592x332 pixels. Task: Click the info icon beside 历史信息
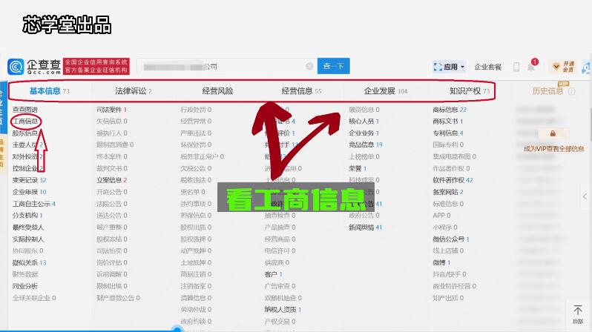572,91
